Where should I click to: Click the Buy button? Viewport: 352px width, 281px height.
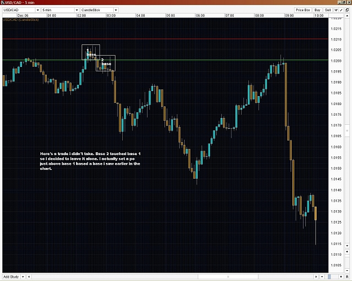(317, 10)
